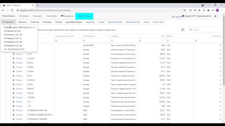The height and width of the screenshot is (126, 225).
Task: Click the plus icon in the t-ind-arm row
Action: click(14, 58)
